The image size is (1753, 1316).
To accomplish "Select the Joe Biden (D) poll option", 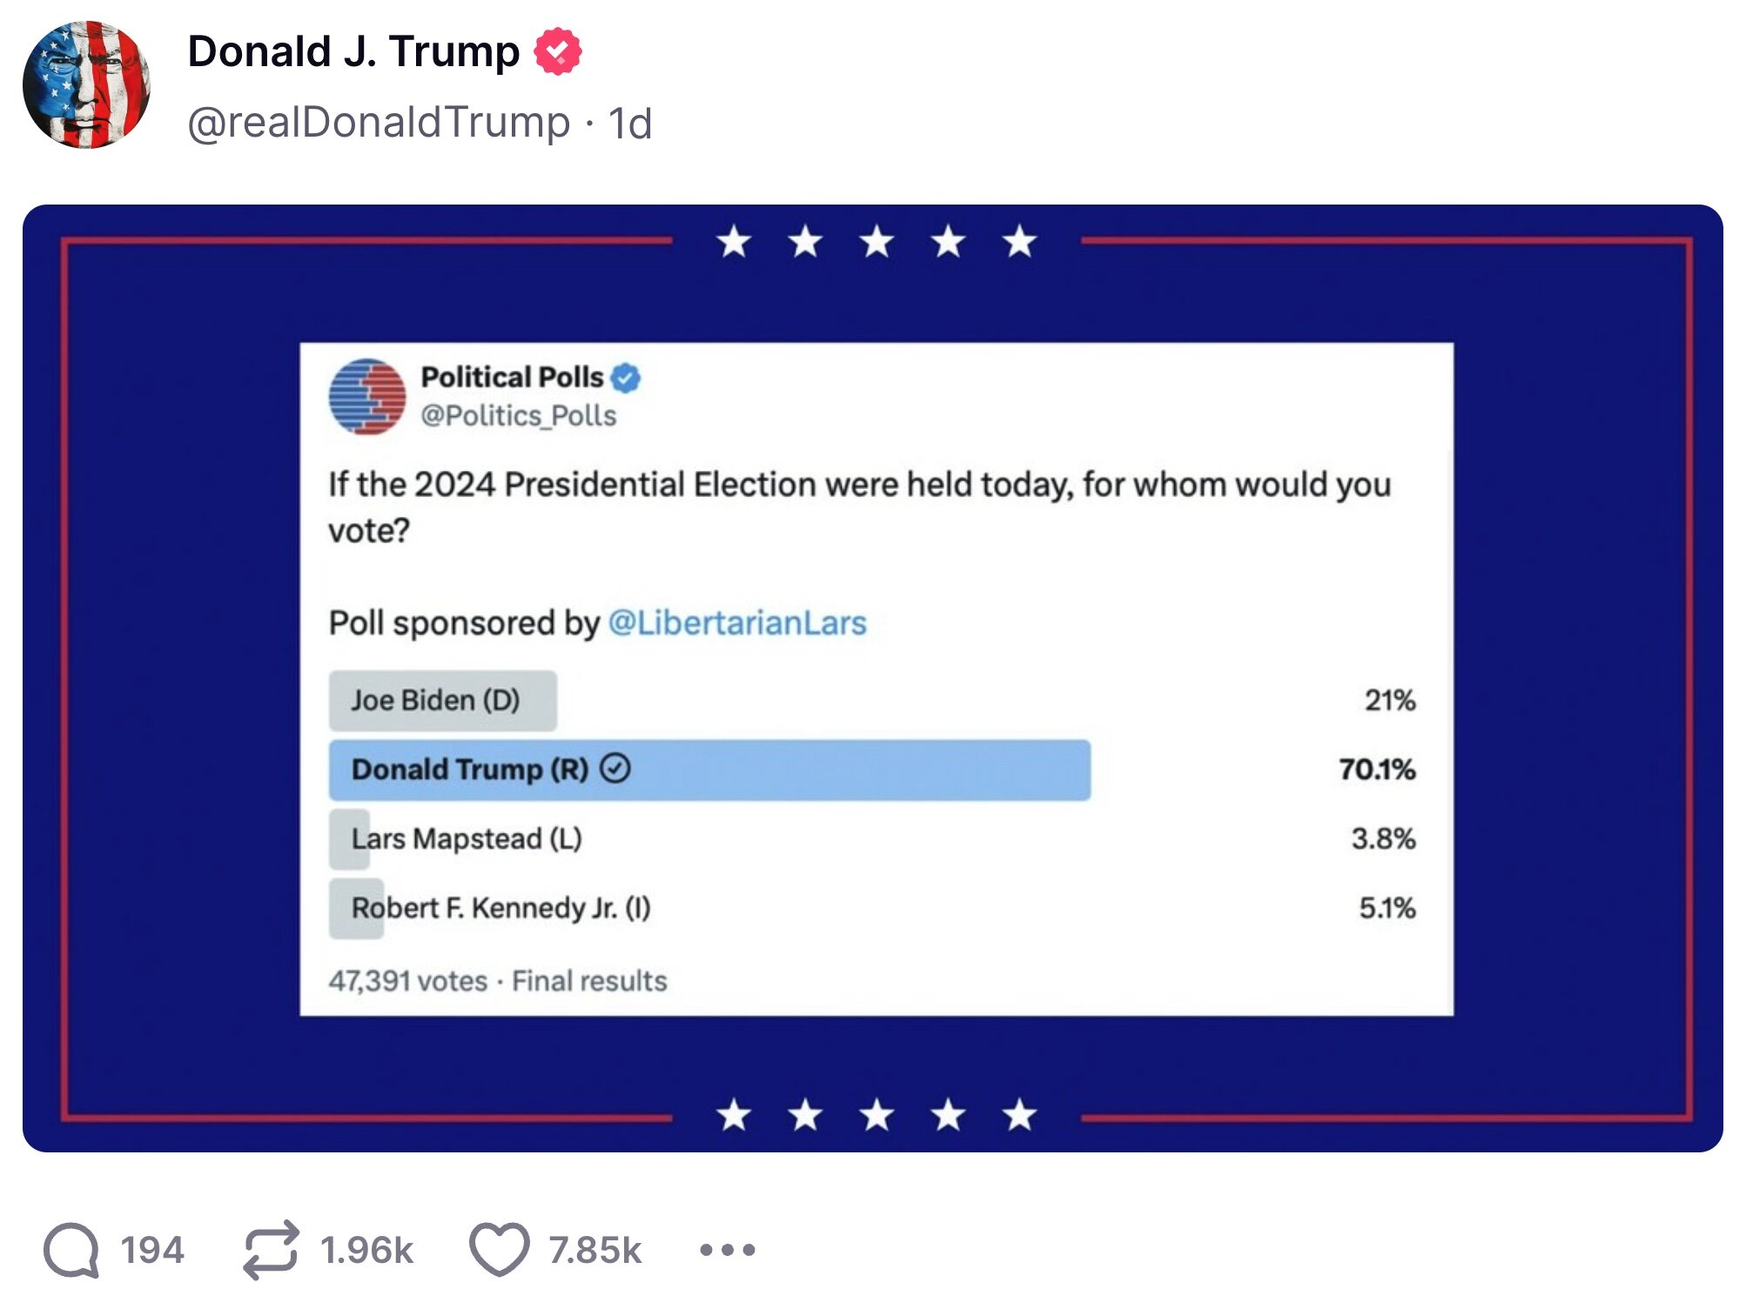I will (440, 701).
